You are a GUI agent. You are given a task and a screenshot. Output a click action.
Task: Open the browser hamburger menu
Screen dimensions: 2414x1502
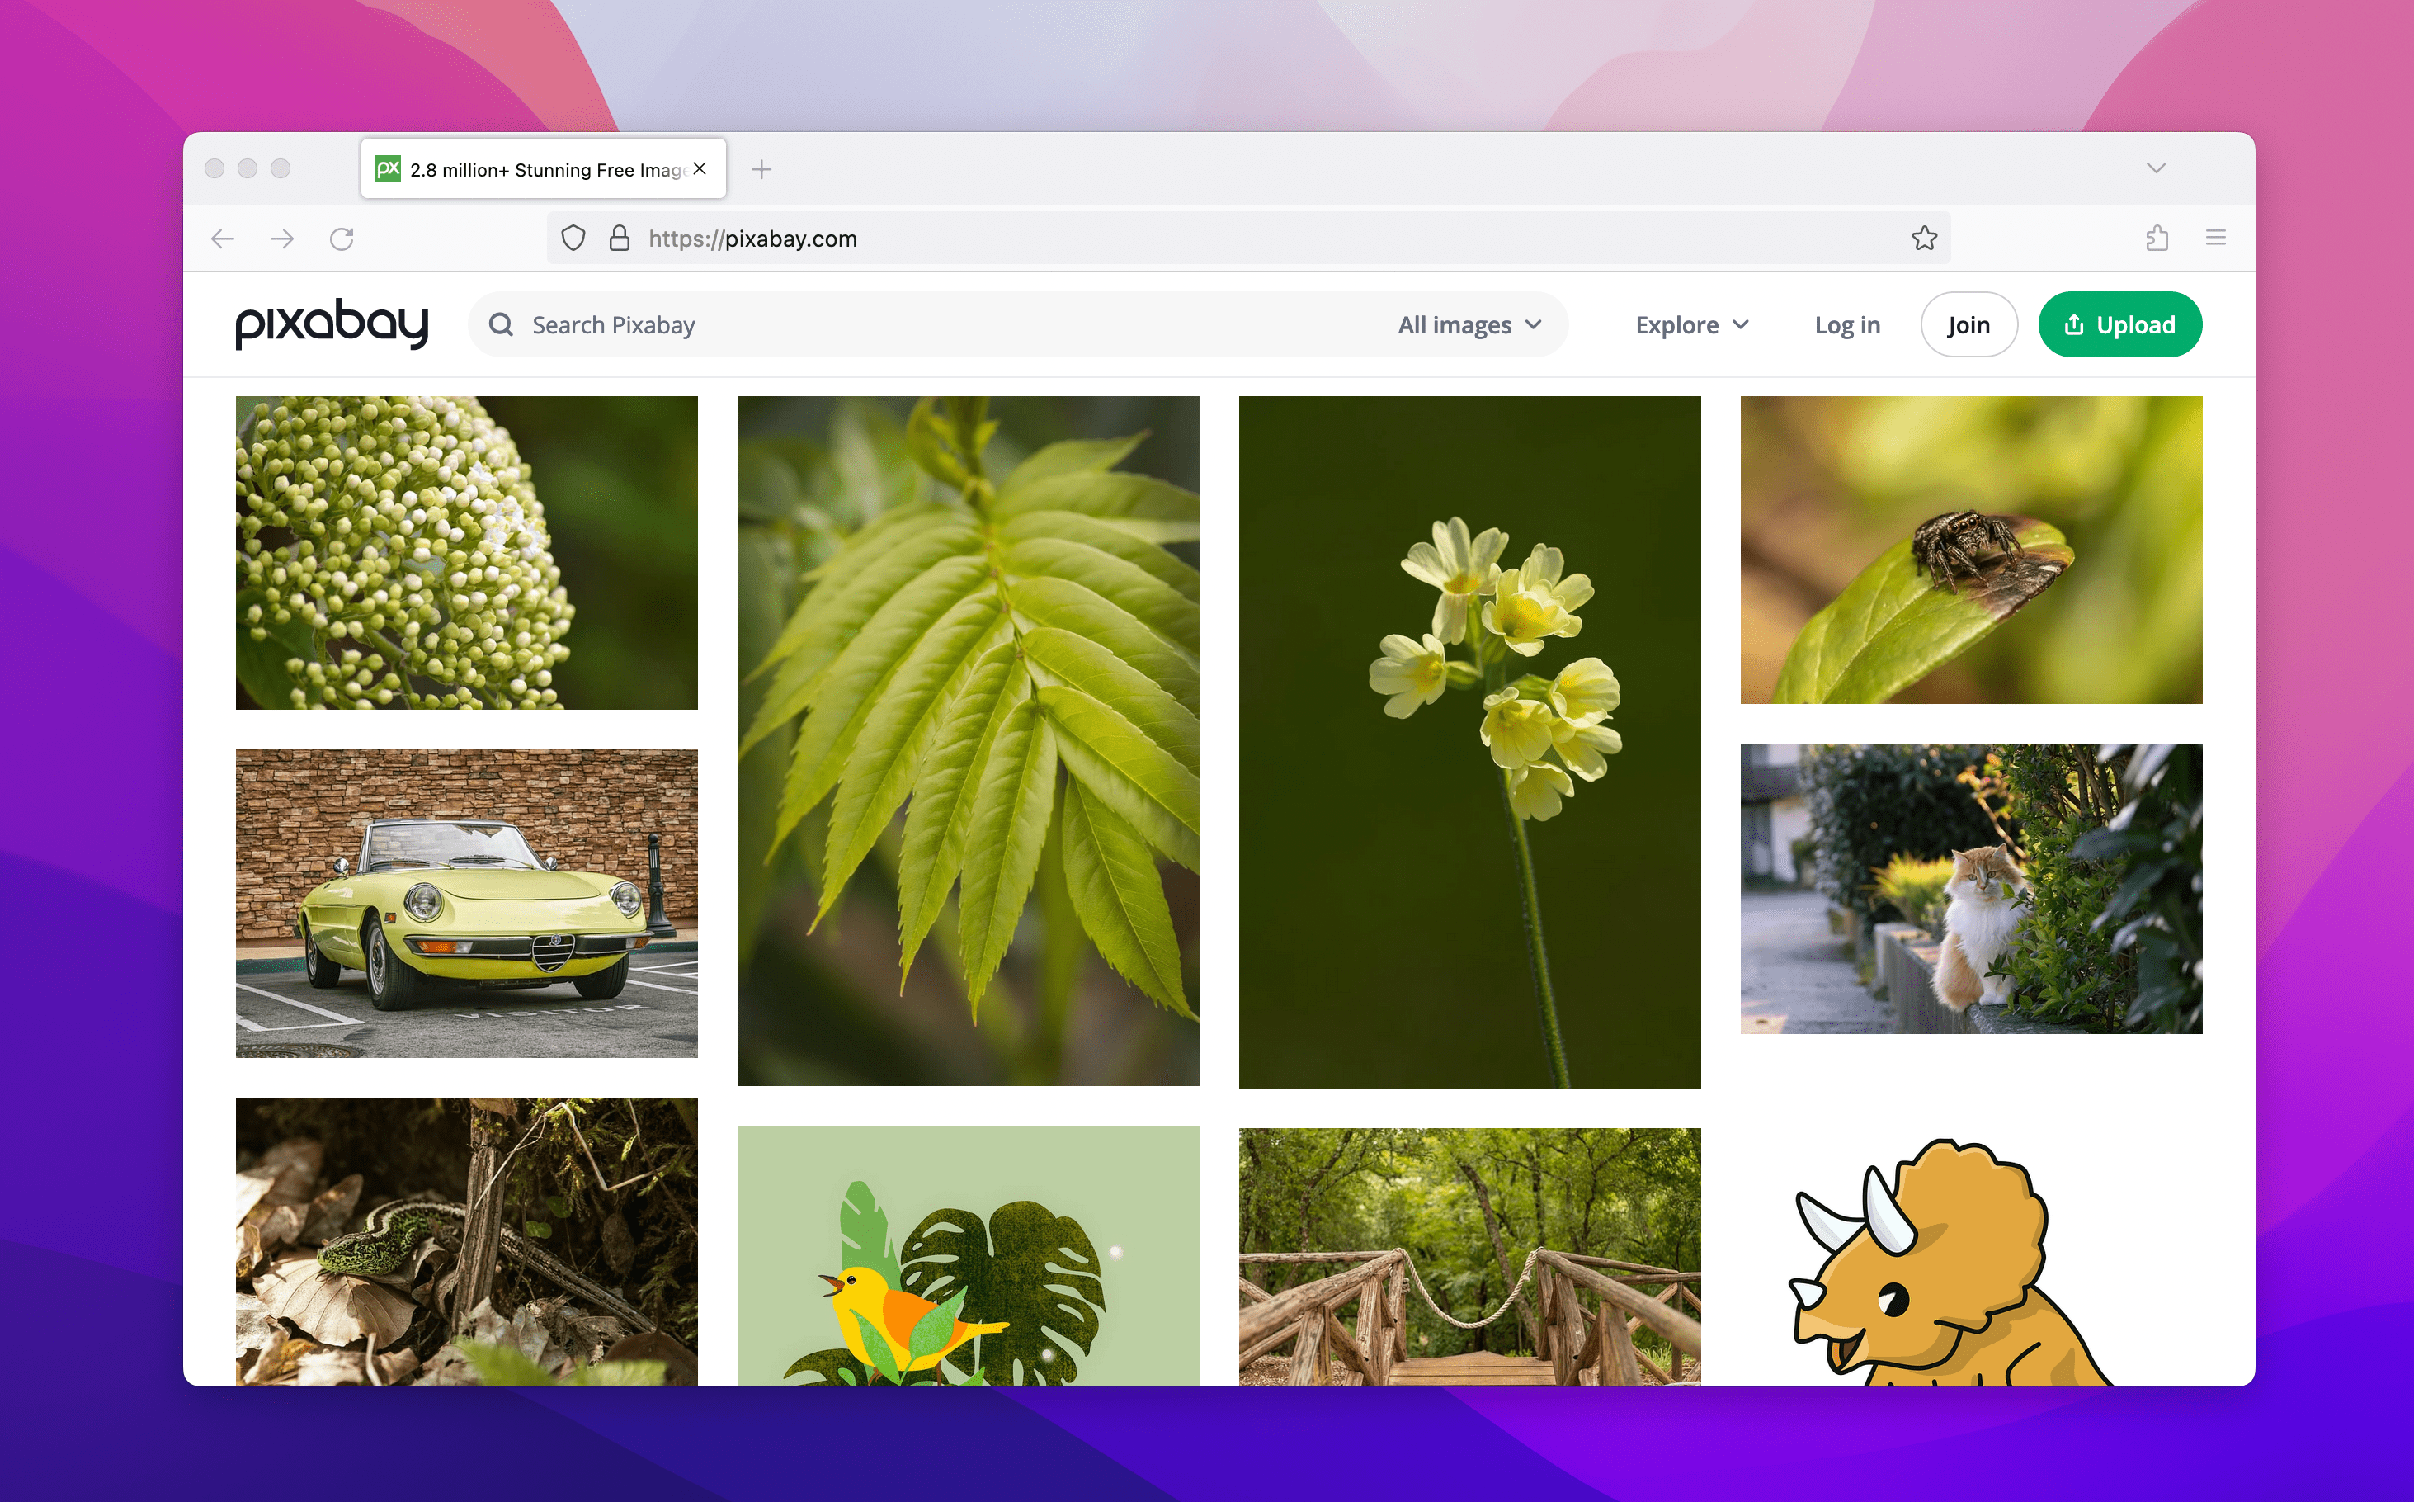tap(2215, 238)
